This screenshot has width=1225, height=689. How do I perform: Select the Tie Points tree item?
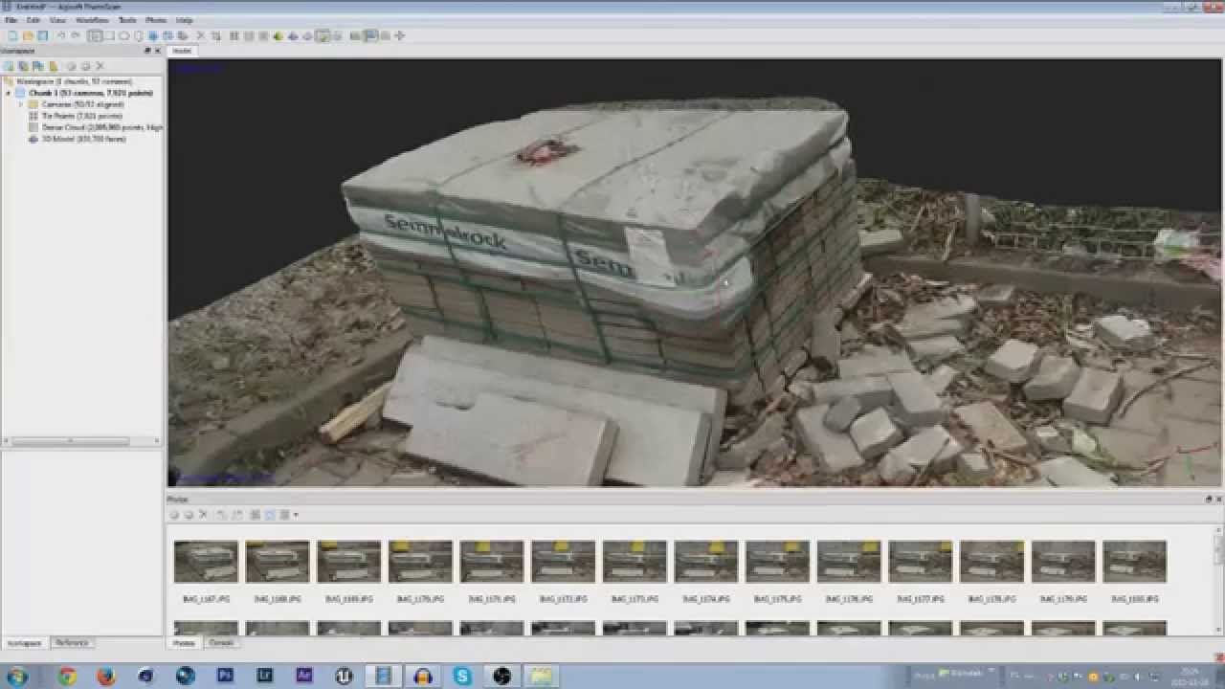point(81,116)
